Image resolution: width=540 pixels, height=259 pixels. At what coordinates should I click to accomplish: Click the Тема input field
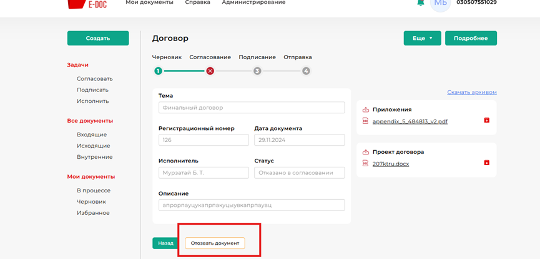tap(252, 108)
